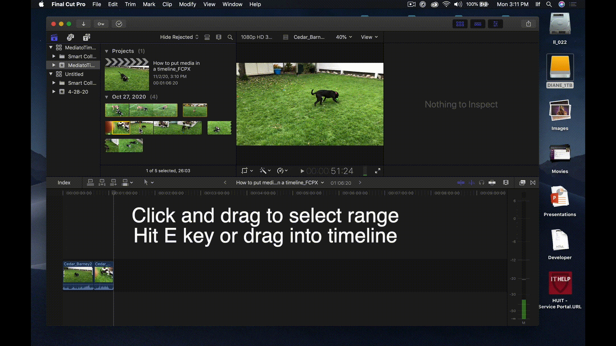Viewport: 616px width, 346px height.
Task: Open the enhancements magic wand menu
Action: click(x=265, y=171)
